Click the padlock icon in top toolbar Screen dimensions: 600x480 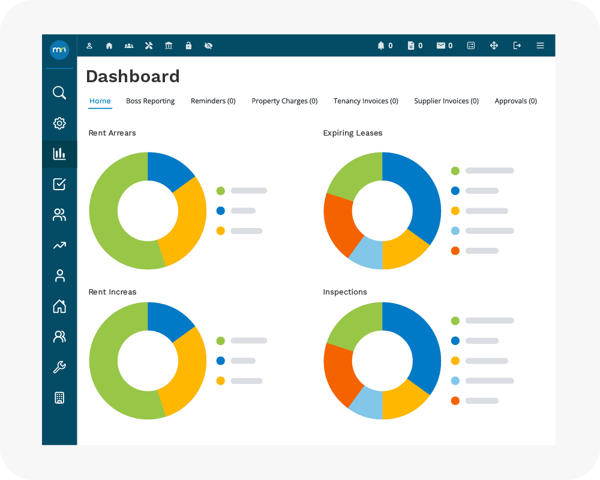point(188,46)
